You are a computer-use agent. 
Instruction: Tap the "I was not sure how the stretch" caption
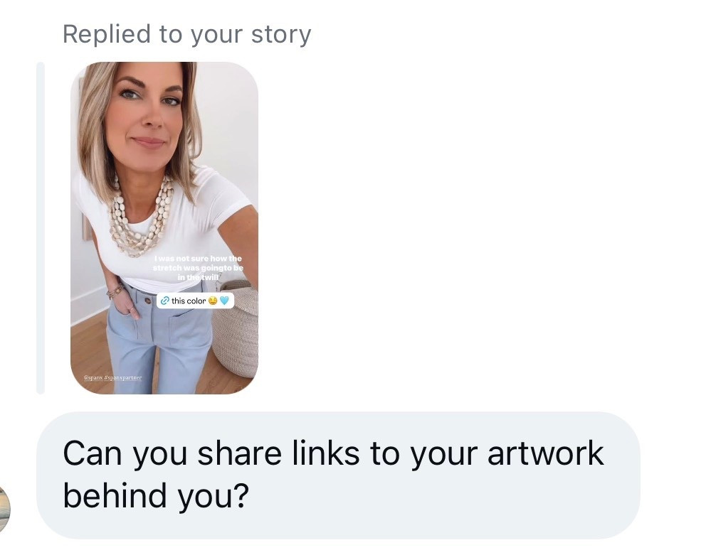(199, 268)
